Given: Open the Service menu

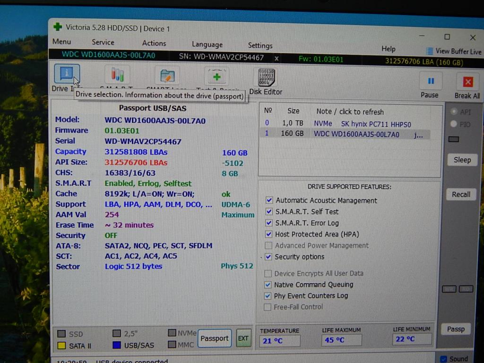Looking at the screenshot, I should tap(103, 42).
